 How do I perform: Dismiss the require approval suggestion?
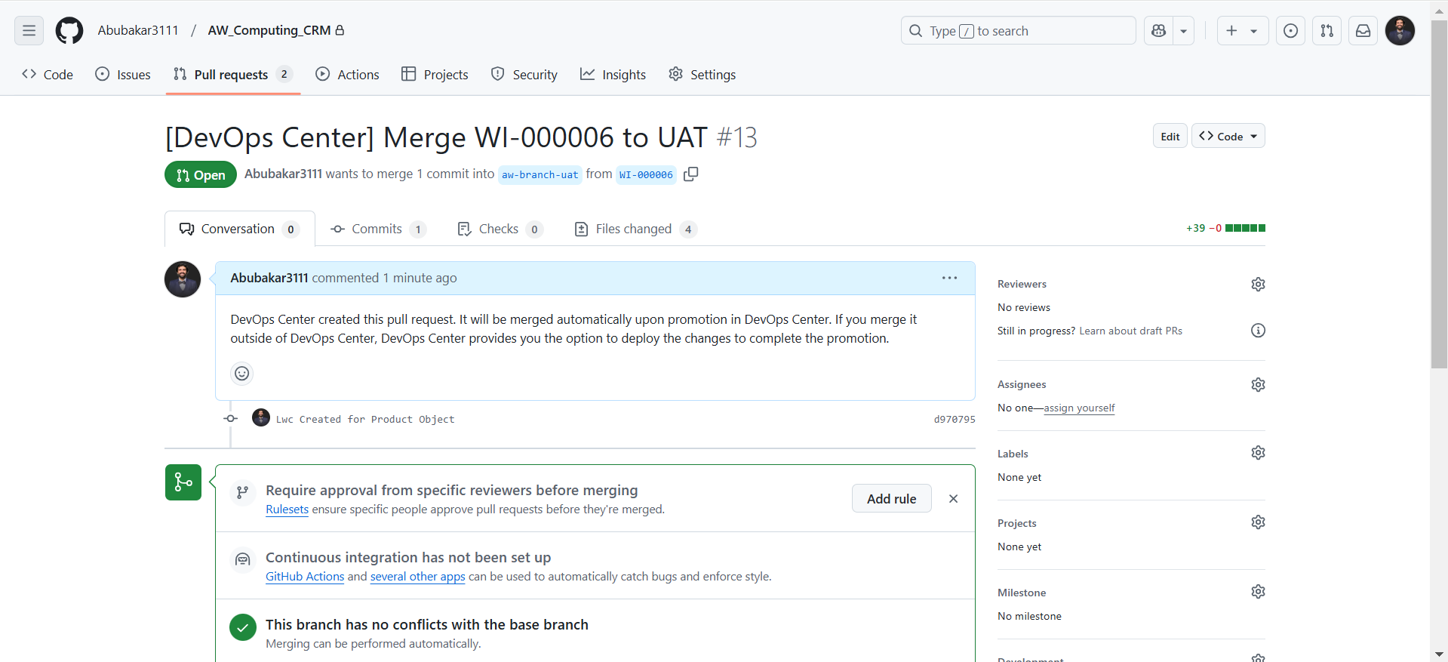coord(954,499)
